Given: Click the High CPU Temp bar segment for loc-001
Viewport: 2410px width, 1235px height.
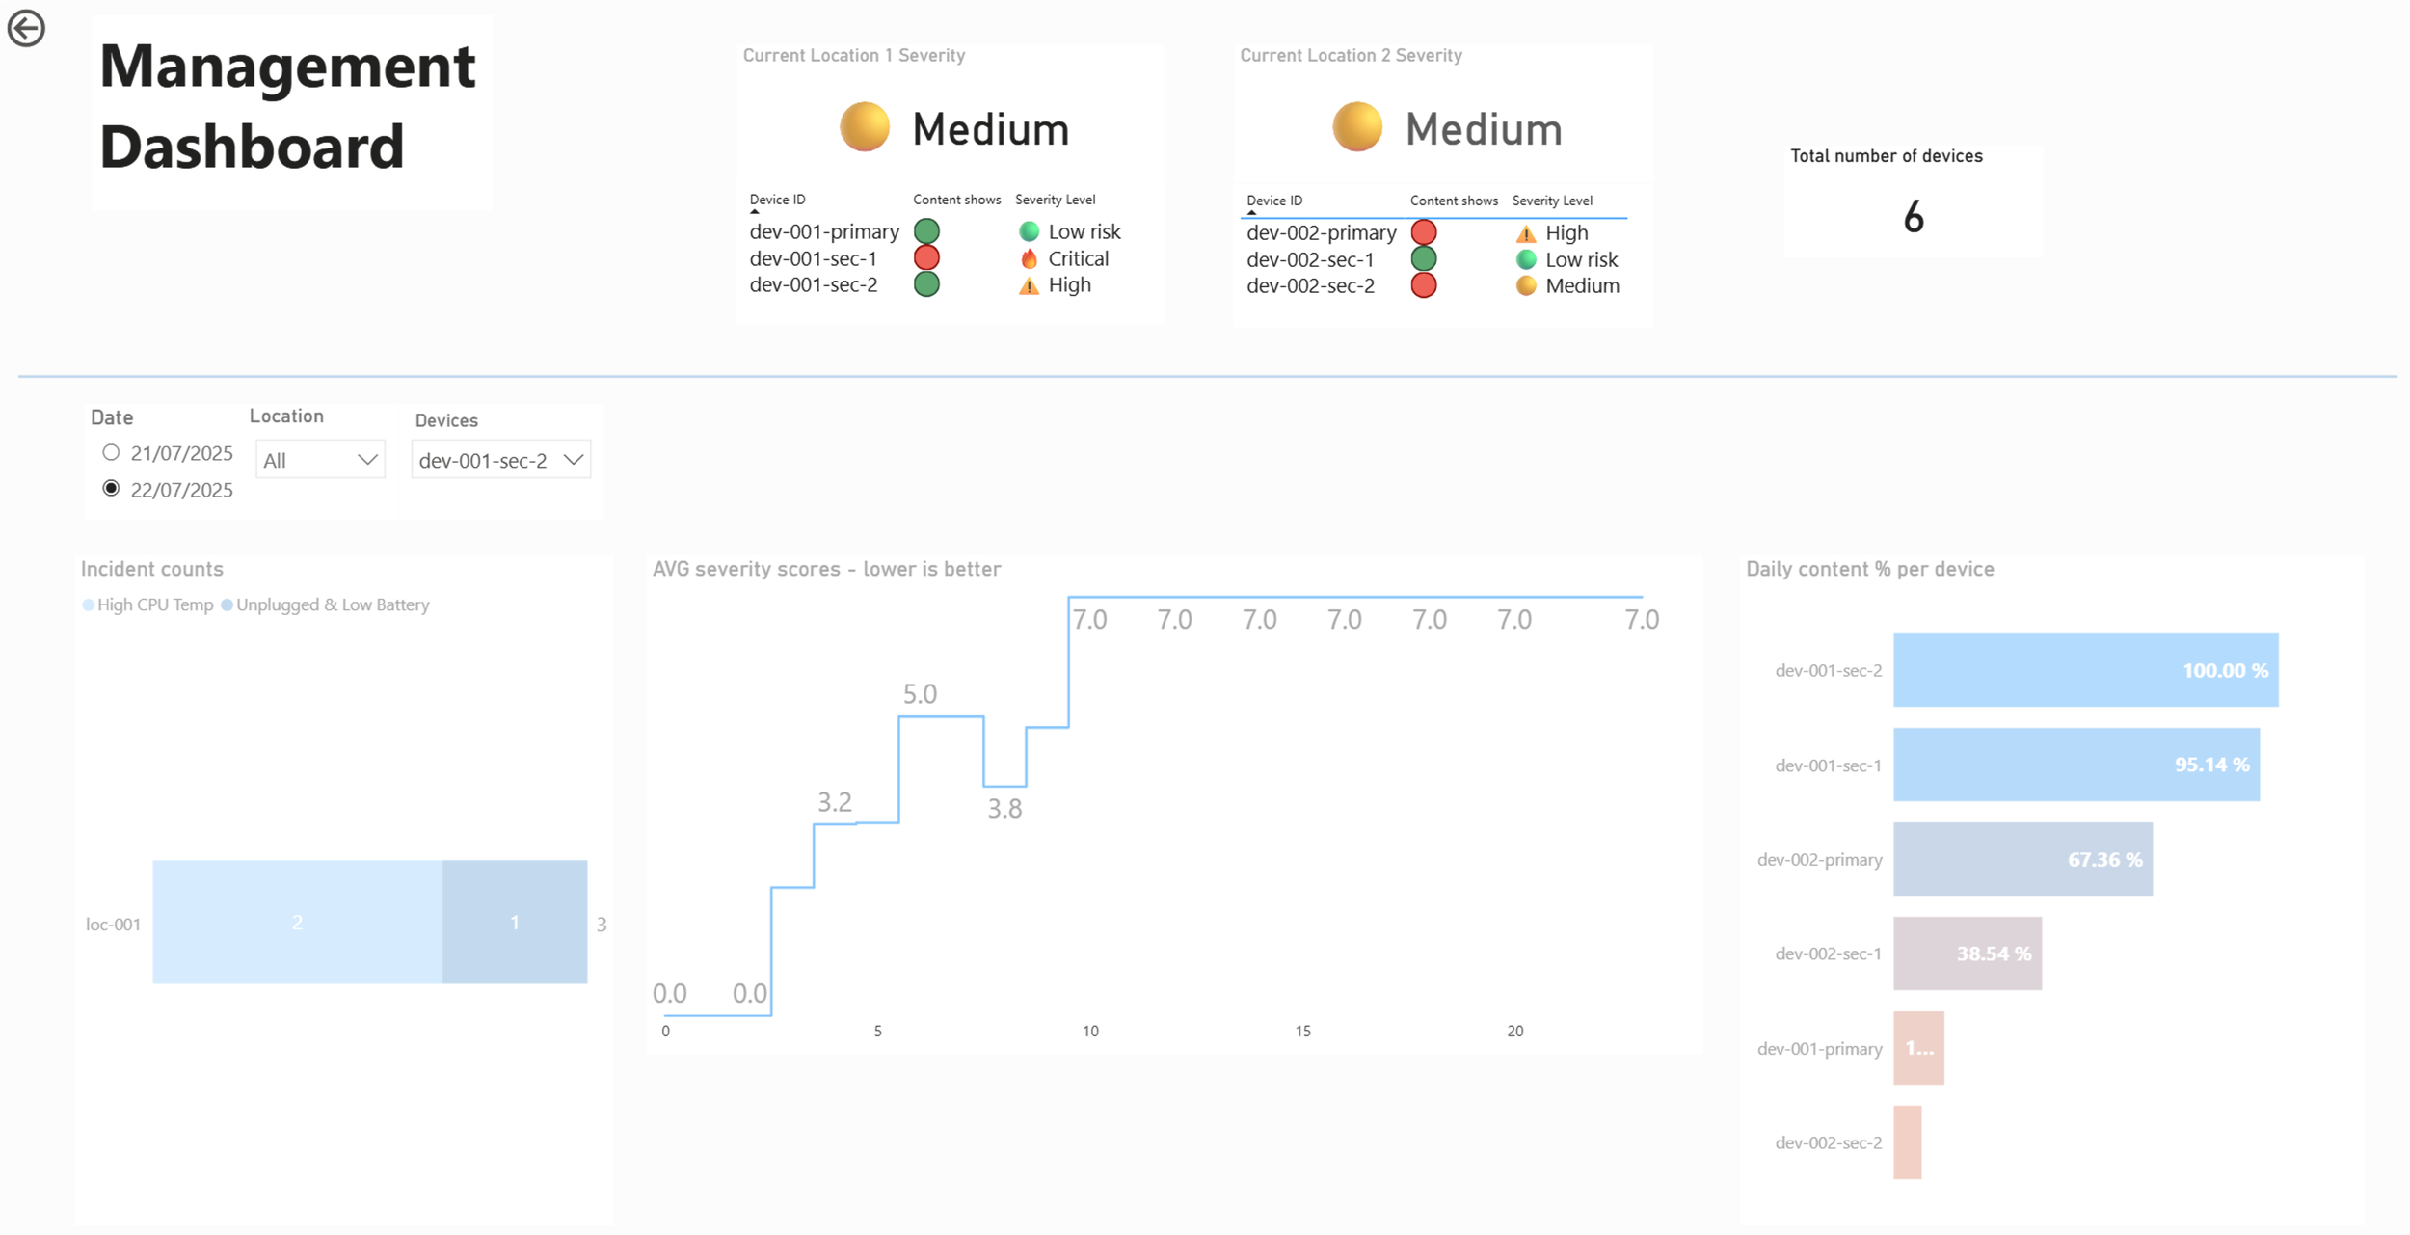Looking at the screenshot, I should (x=297, y=923).
